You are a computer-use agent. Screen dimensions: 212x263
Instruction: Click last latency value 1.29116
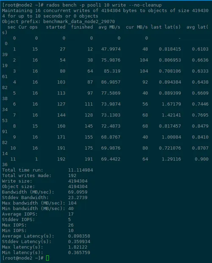coord(171,159)
